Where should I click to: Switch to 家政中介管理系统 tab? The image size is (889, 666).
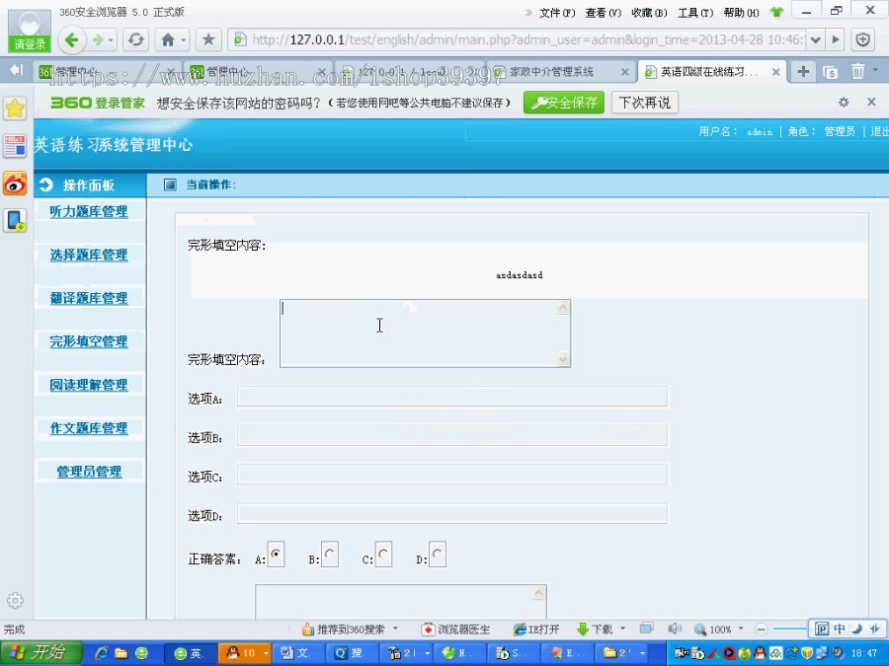coord(551,72)
